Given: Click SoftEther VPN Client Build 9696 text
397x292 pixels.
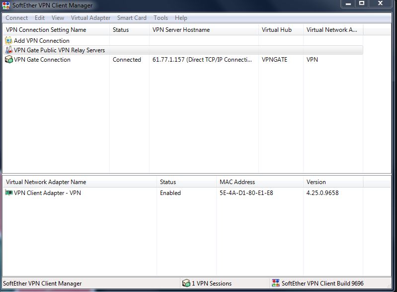Looking at the screenshot, I should [x=322, y=284].
